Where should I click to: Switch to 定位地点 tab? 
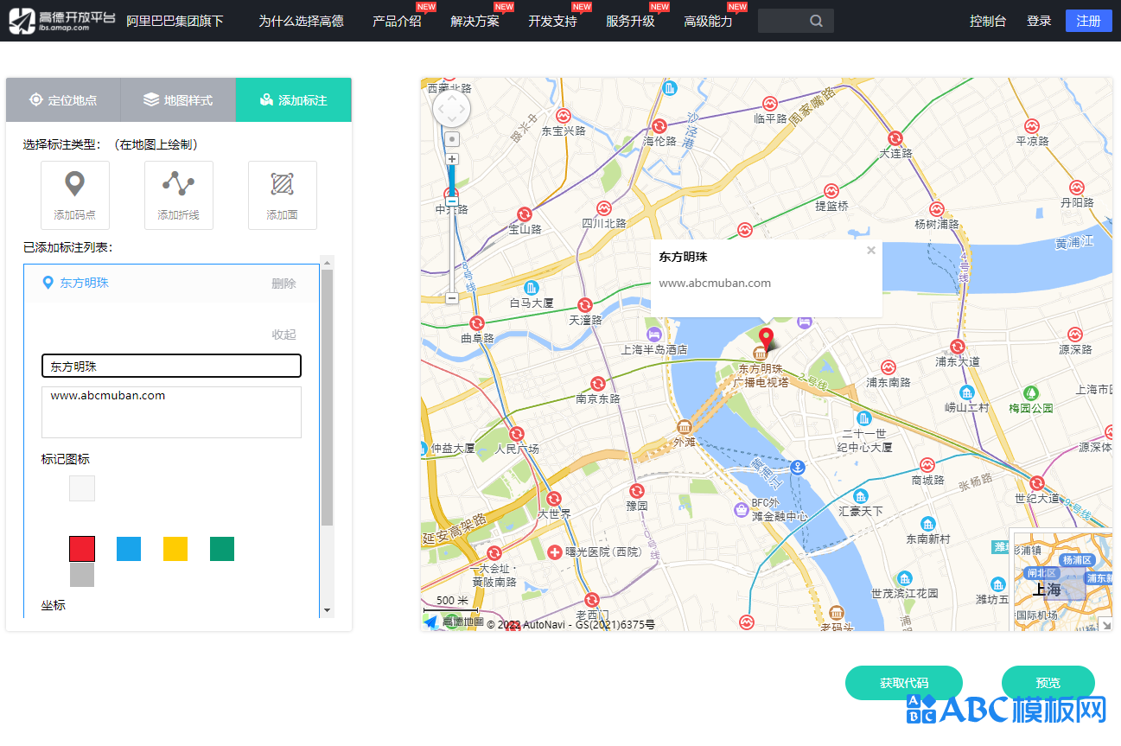pyautogui.click(x=63, y=100)
